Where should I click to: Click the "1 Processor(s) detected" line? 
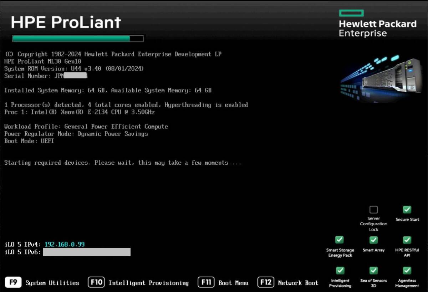click(x=126, y=105)
